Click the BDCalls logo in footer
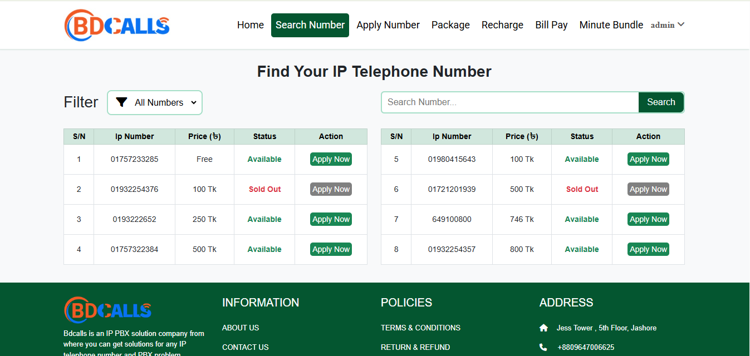750x356 pixels. point(108,310)
